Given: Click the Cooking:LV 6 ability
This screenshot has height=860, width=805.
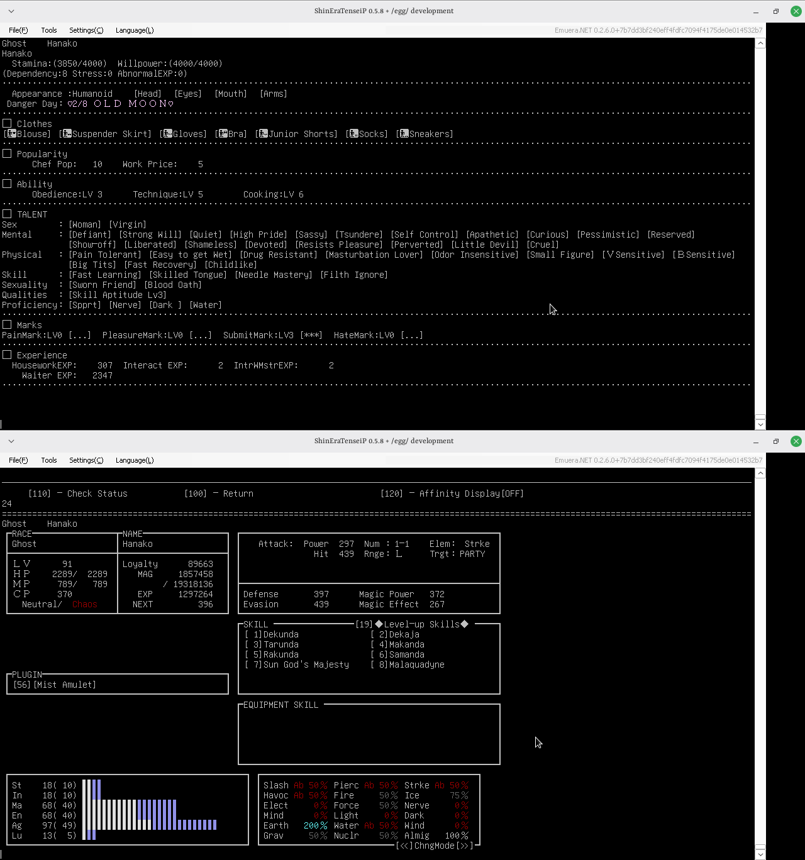Looking at the screenshot, I should pos(274,194).
